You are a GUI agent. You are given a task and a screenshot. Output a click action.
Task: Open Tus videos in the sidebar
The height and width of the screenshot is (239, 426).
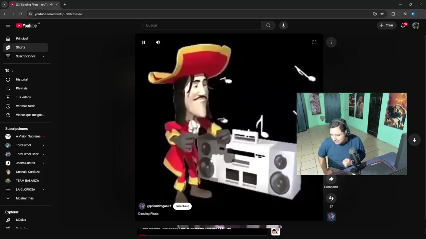(25, 97)
